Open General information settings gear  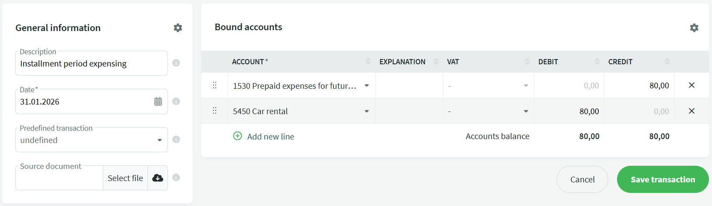(178, 28)
